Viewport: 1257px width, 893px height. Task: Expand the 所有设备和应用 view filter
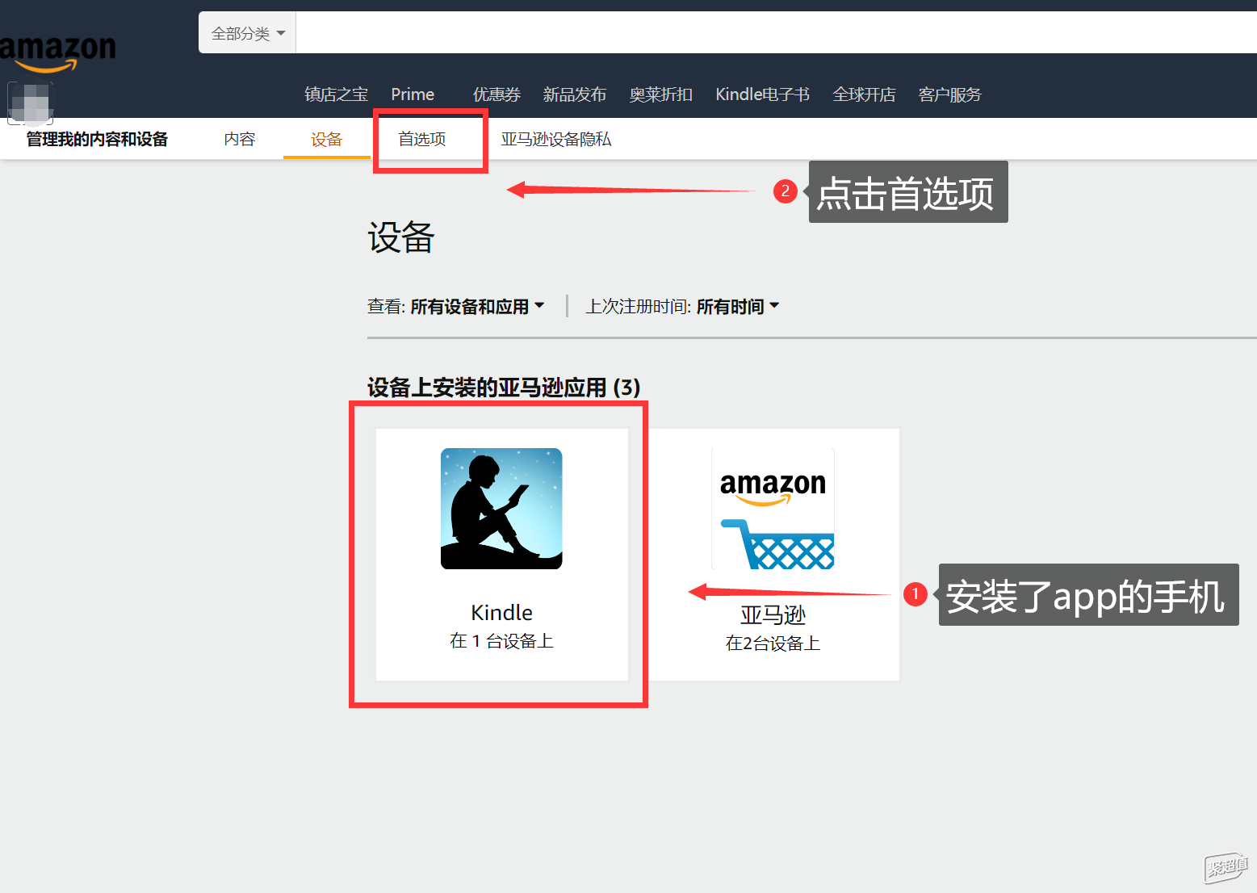pyautogui.click(x=477, y=307)
